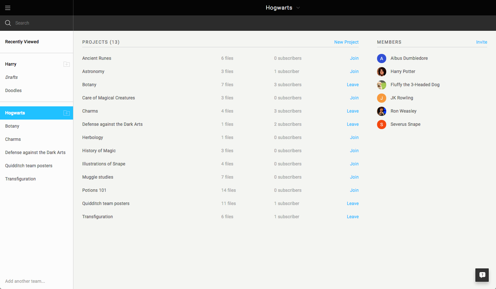Click Harry Potter's avatar photo
This screenshot has height=289, width=496.
point(381,72)
